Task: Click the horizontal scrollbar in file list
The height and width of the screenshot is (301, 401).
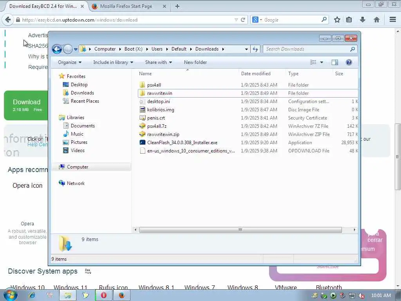Action: tap(240, 230)
